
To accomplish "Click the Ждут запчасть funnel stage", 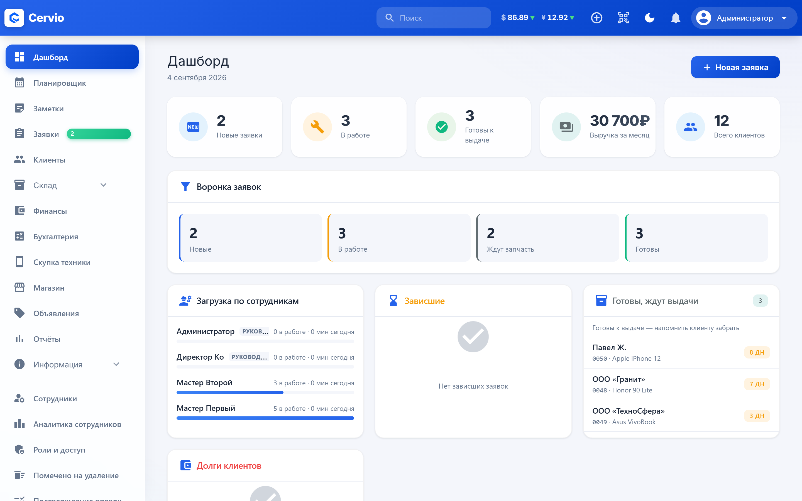I will pyautogui.click(x=547, y=238).
